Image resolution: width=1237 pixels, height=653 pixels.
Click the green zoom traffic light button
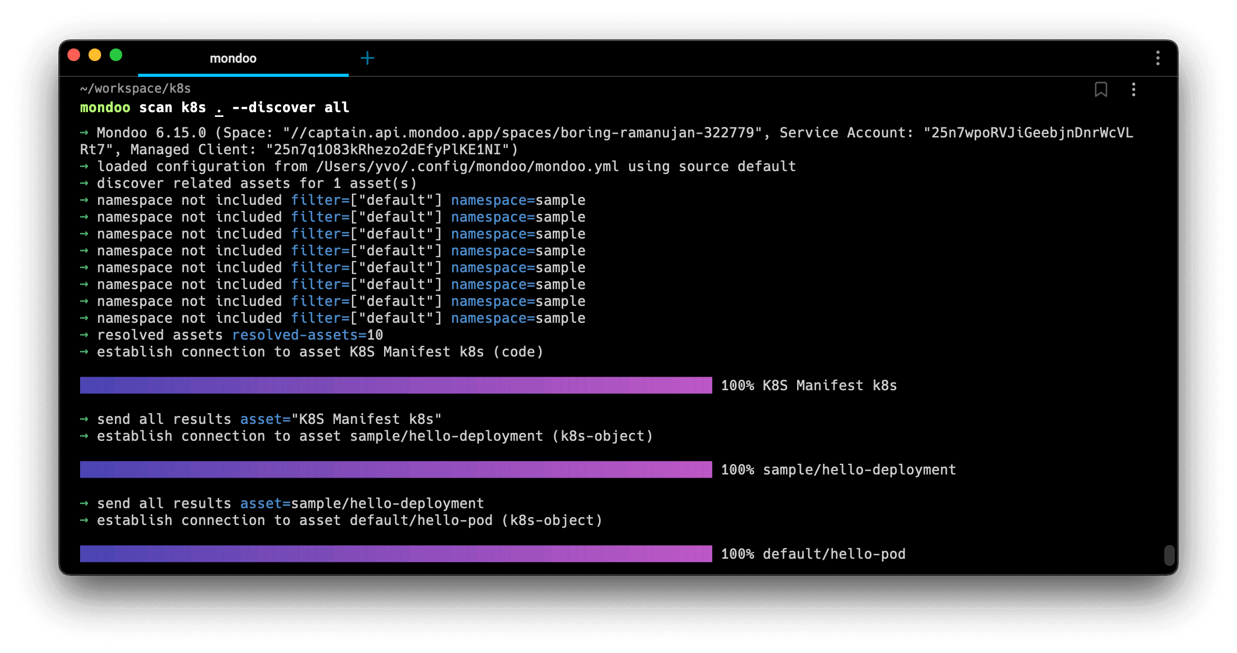pos(116,55)
